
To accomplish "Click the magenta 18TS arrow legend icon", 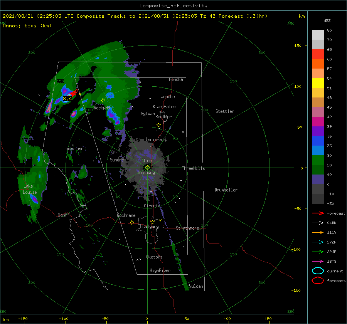I will (318, 262).
